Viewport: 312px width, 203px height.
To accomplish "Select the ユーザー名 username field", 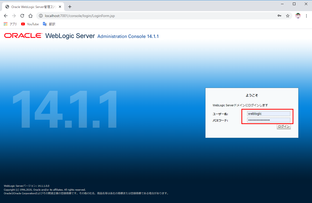I will (x=268, y=113).
